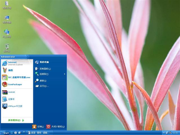Launch Internet Explorer from Start menu
This screenshot has height=135, width=180.
pyautogui.click(x=17, y=63)
